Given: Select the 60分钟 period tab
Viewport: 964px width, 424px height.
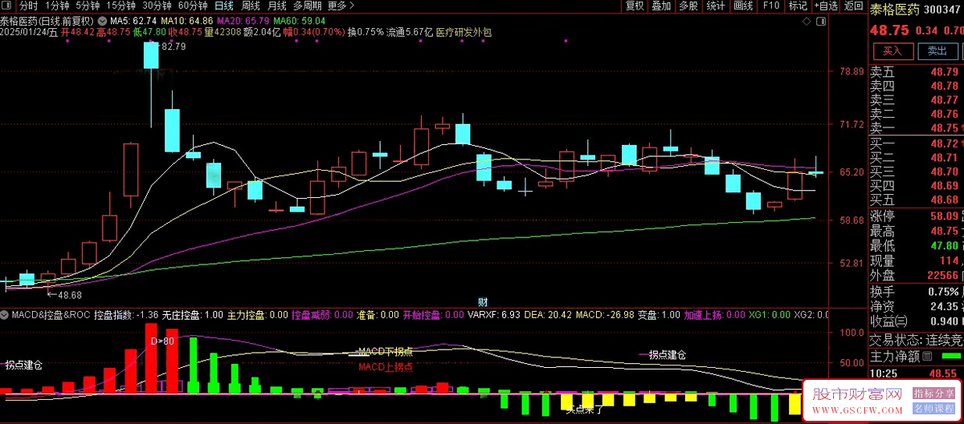Looking at the screenshot, I should 193,6.
